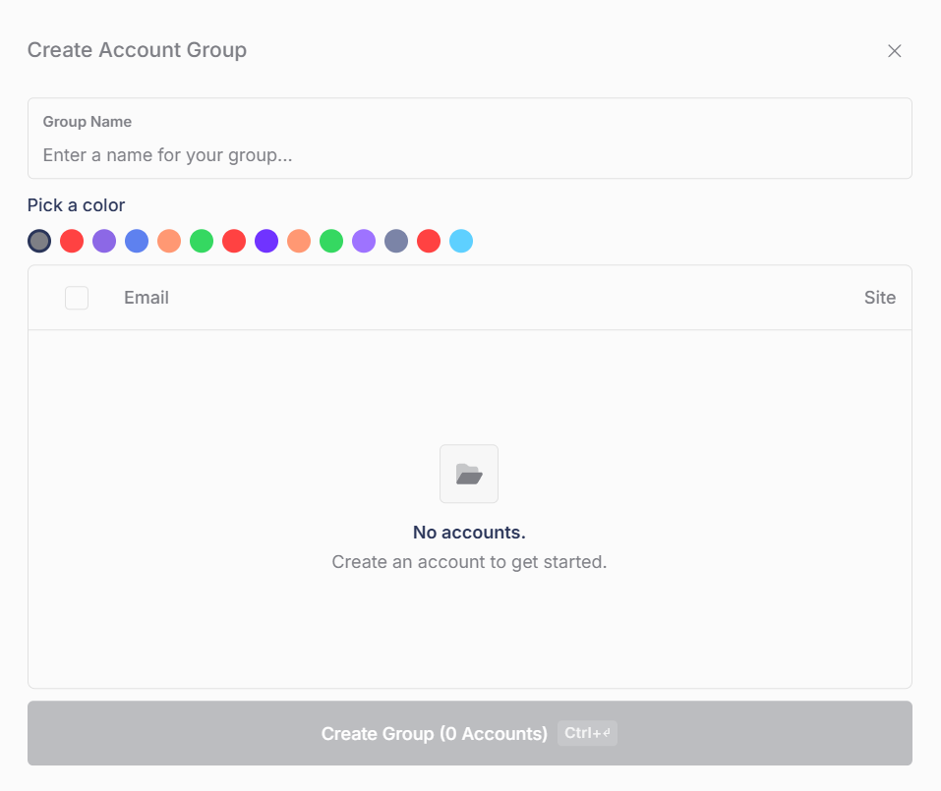Click the "Pick a color" label

pyautogui.click(x=77, y=205)
